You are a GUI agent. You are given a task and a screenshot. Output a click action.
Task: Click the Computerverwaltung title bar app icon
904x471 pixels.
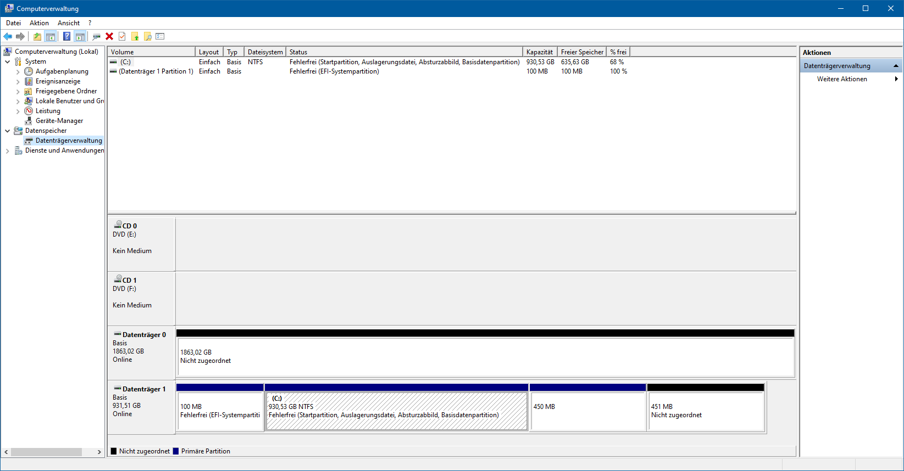click(x=9, y=8)
